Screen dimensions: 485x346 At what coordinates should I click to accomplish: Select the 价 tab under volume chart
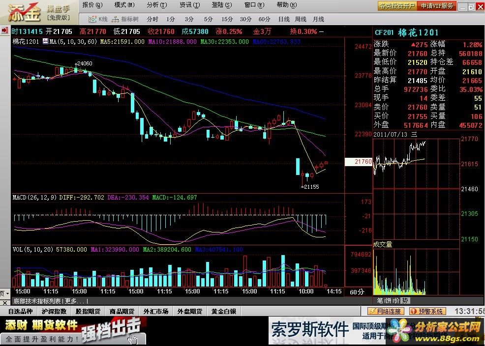pos(396,301)
